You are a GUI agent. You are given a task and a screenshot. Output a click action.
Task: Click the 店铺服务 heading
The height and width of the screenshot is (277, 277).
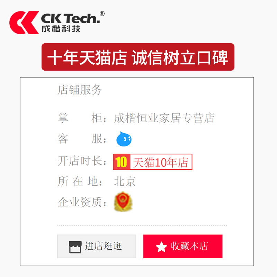click(80, 90)
